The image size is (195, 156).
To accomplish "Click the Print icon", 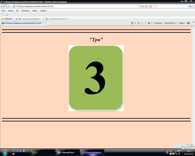I will (x=149, y=23).
